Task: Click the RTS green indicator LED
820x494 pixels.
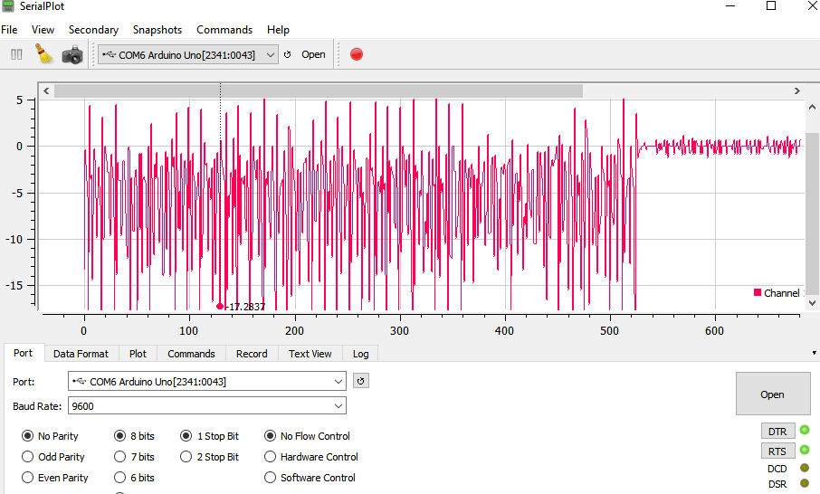Action: point(805,450)
